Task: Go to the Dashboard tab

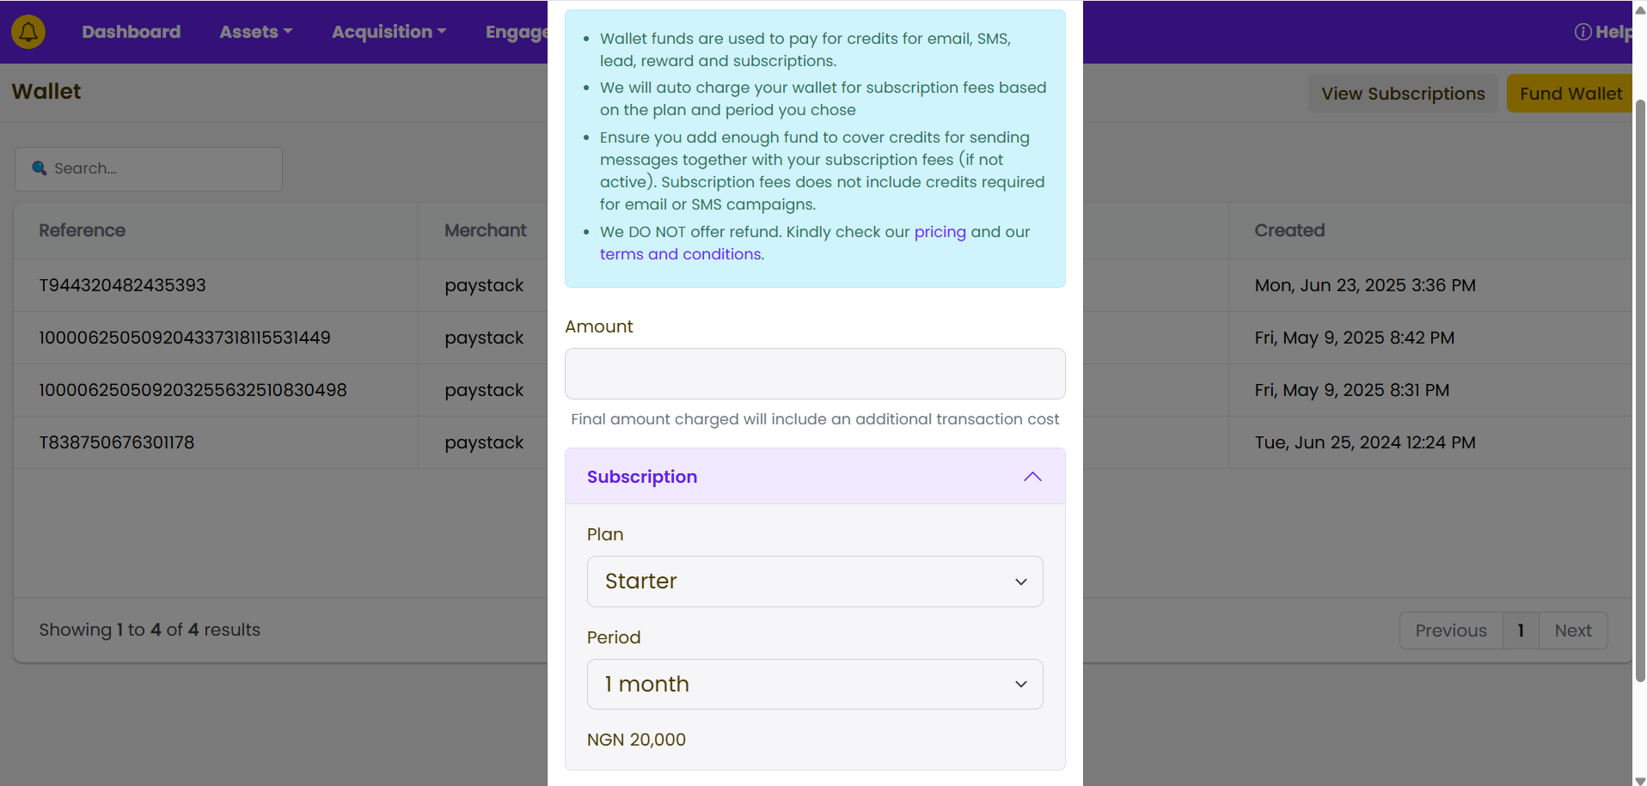Action: 131,32
